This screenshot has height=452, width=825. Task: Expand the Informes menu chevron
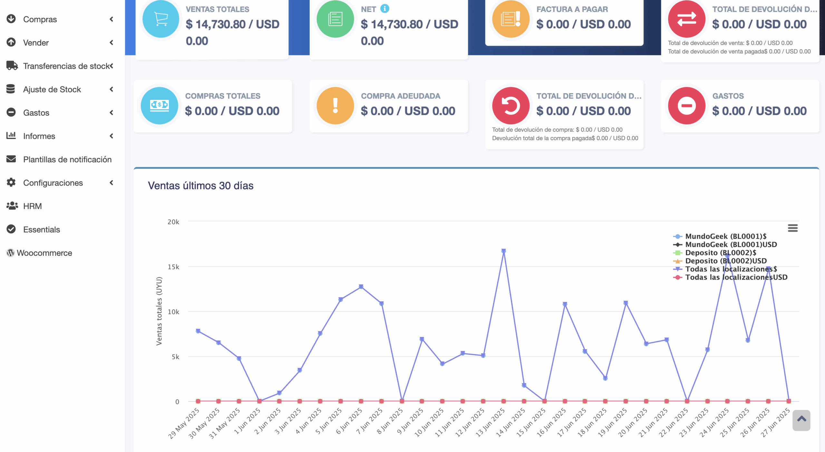point(112,136)
